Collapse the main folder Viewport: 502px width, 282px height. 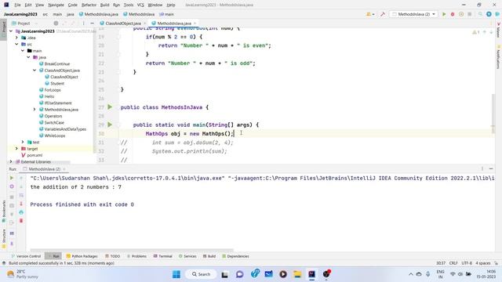(23, 51)
